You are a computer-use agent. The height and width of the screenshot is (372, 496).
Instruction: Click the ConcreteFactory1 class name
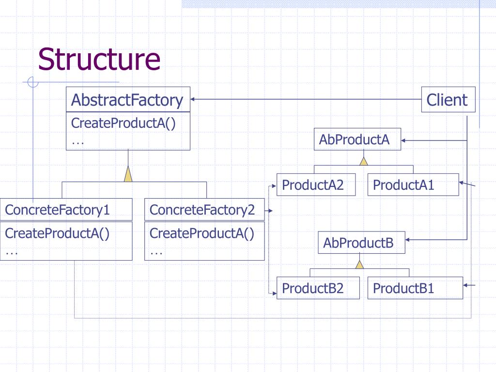(x=57, y=210)
